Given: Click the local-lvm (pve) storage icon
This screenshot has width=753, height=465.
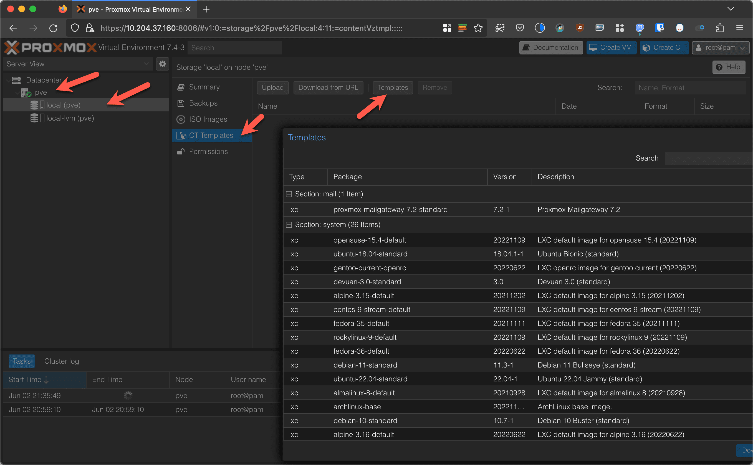Looking at the screenshot, I should [x=37, y=118].
